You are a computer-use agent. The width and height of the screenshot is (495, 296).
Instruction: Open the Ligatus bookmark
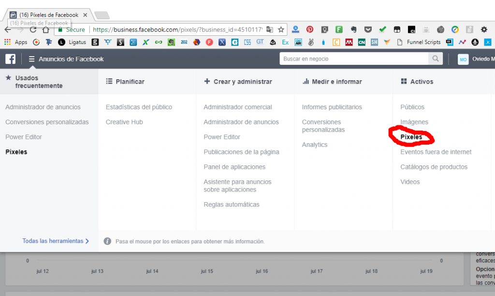click(x=72, y=42)
